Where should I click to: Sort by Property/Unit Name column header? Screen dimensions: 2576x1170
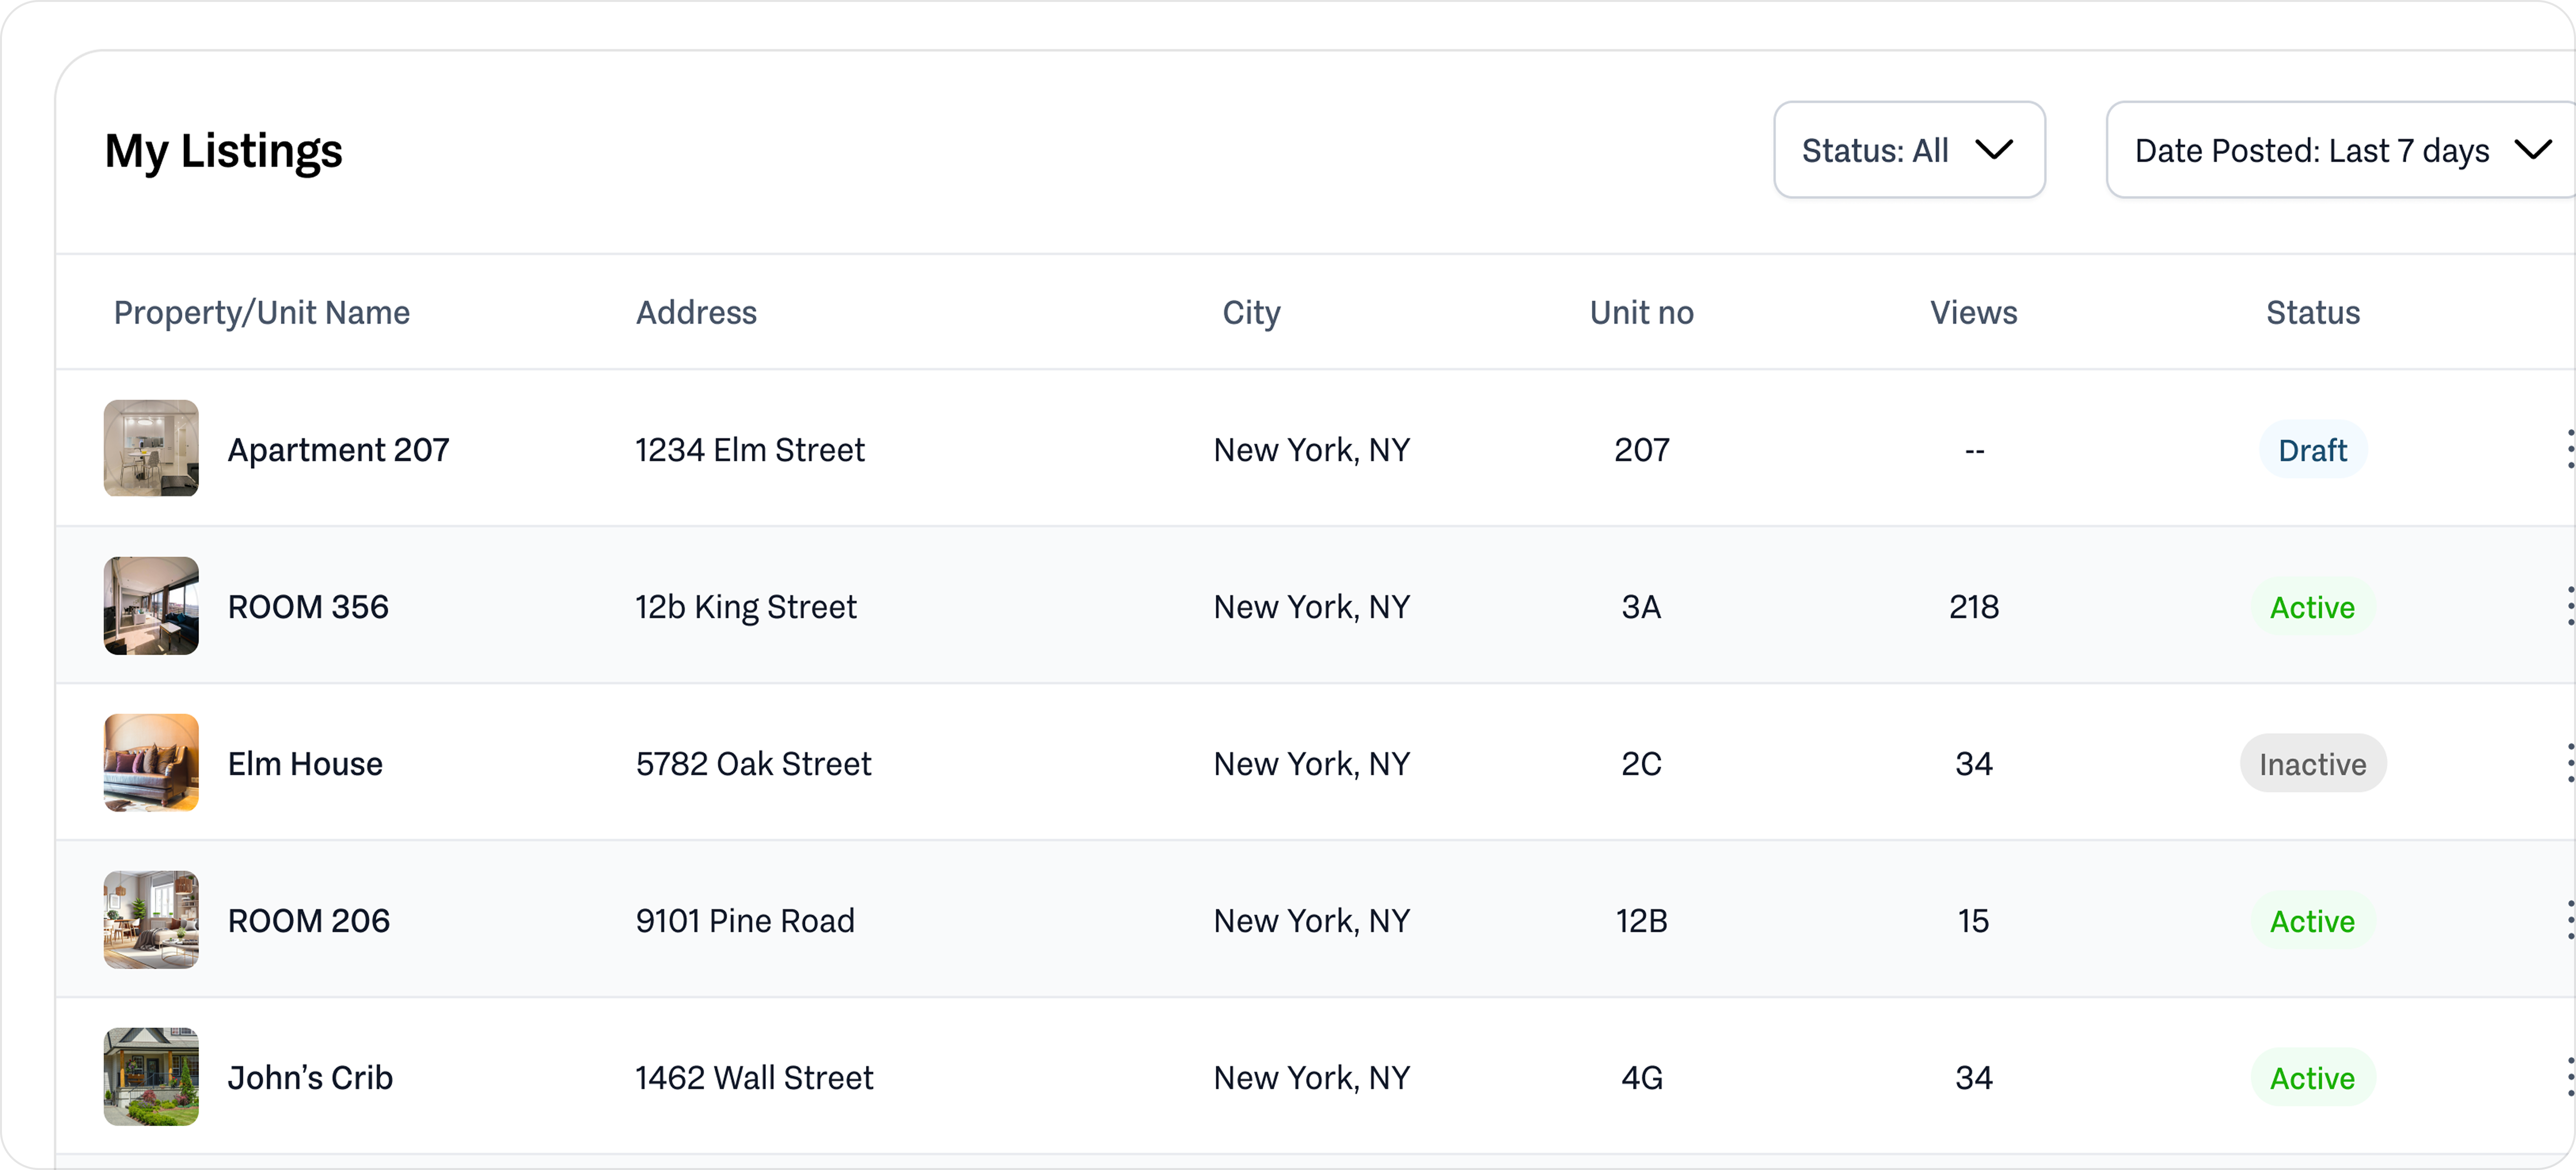(x=262, y=313)
